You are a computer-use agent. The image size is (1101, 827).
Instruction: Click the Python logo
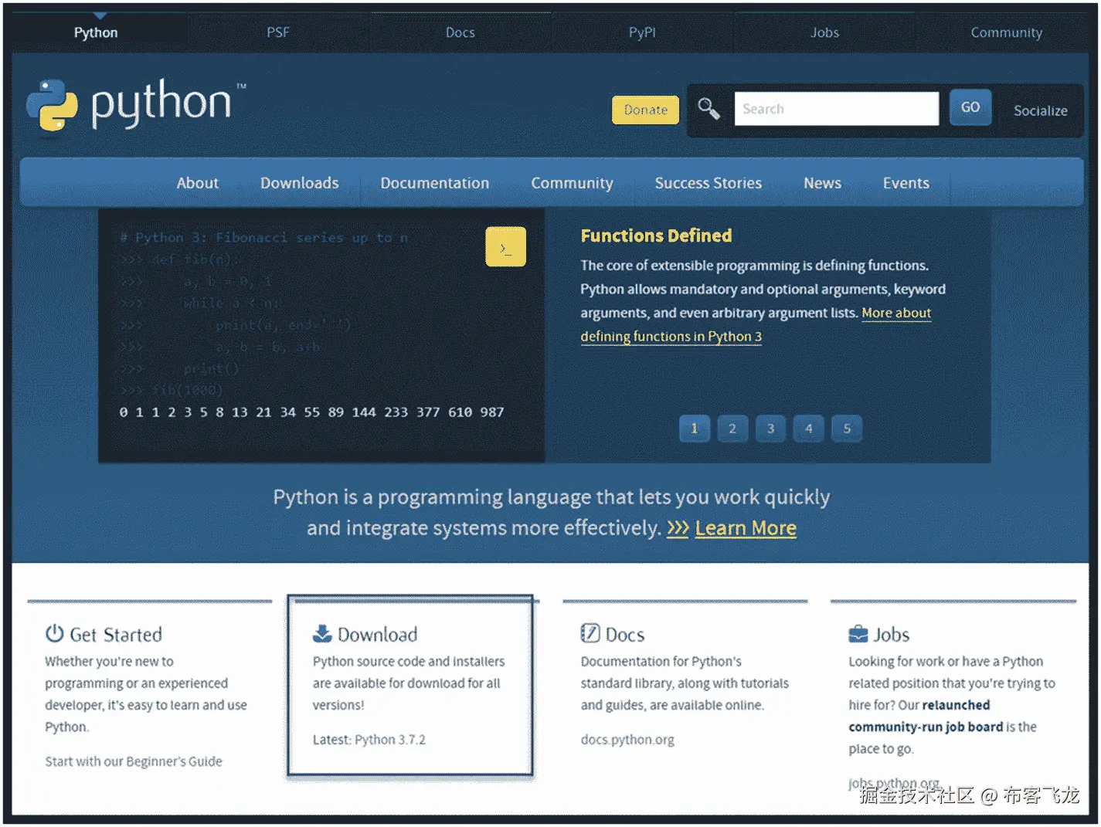coord(136,105)
